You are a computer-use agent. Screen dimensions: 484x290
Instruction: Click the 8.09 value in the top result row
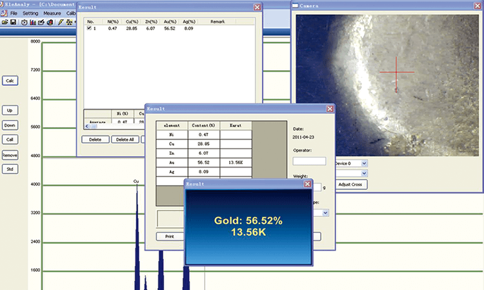[188, 28]
